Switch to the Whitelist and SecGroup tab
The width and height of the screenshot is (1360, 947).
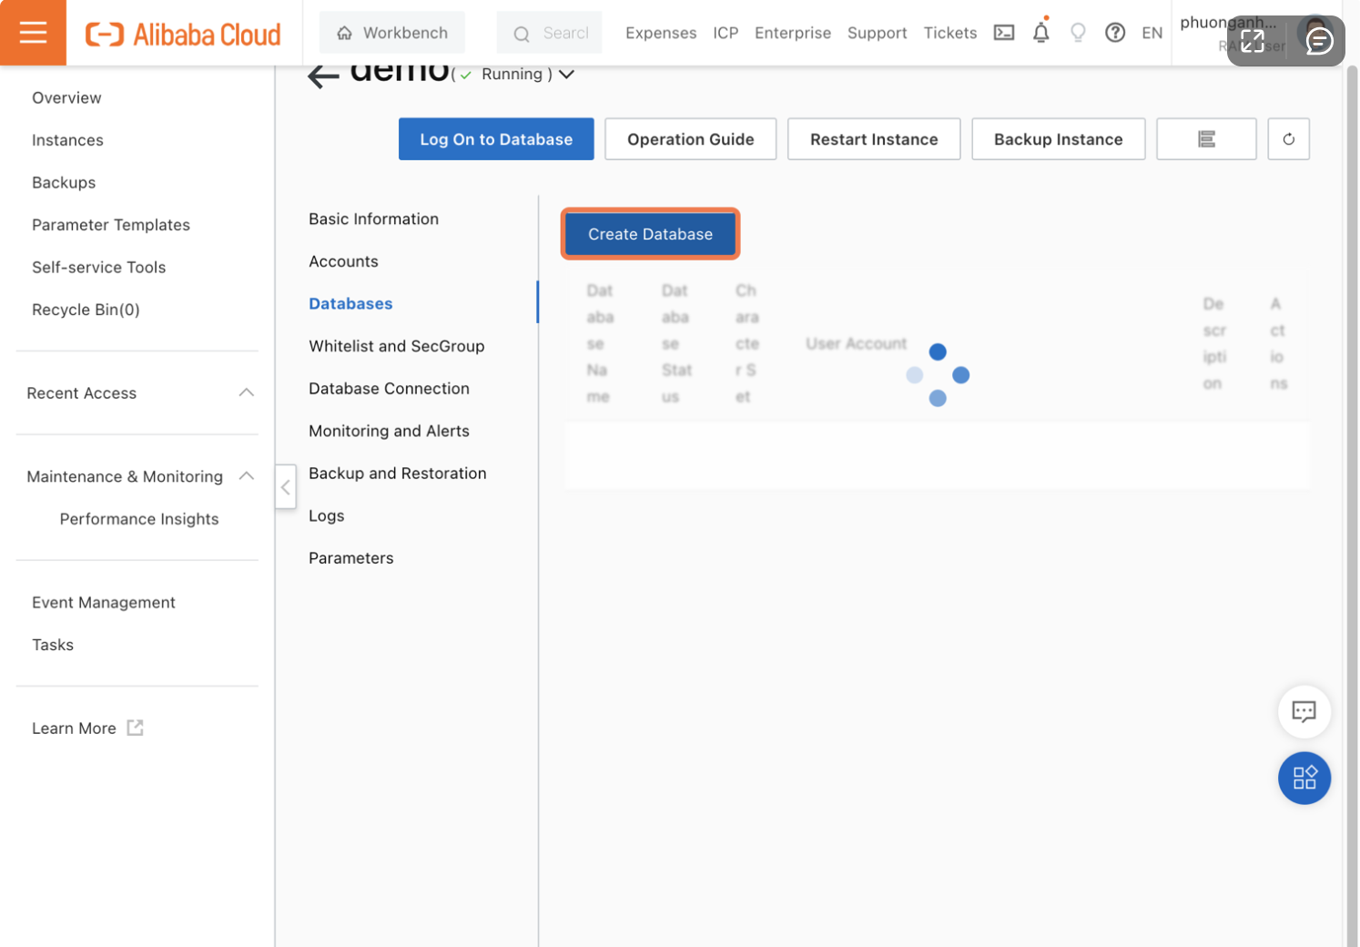pyautogui.click(x=396, y=346)
